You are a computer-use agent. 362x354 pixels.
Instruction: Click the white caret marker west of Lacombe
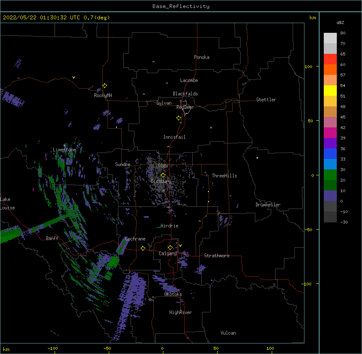click(x=167, y=83)
